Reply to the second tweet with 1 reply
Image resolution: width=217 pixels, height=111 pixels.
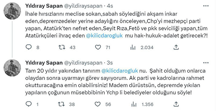(29, 104)
